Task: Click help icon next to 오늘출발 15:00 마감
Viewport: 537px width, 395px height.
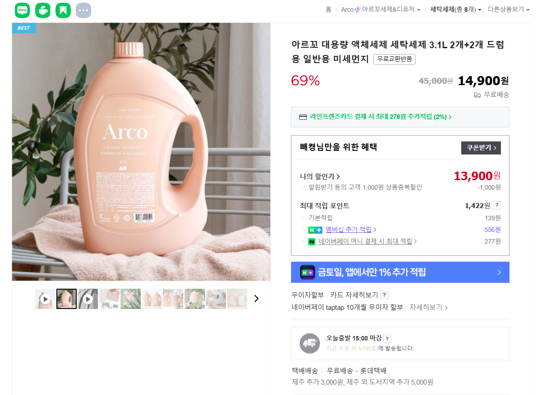Action: click(387, 338)
